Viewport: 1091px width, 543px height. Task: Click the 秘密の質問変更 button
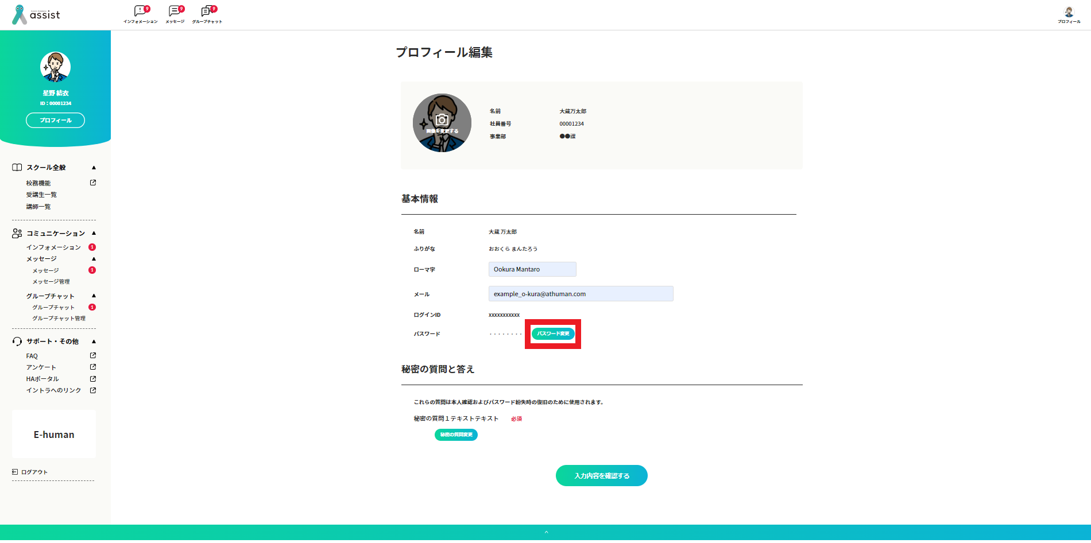pos(456,435)
